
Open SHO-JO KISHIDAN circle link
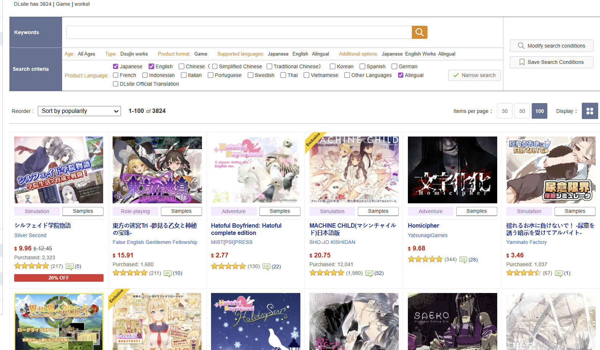coord(332,242)
